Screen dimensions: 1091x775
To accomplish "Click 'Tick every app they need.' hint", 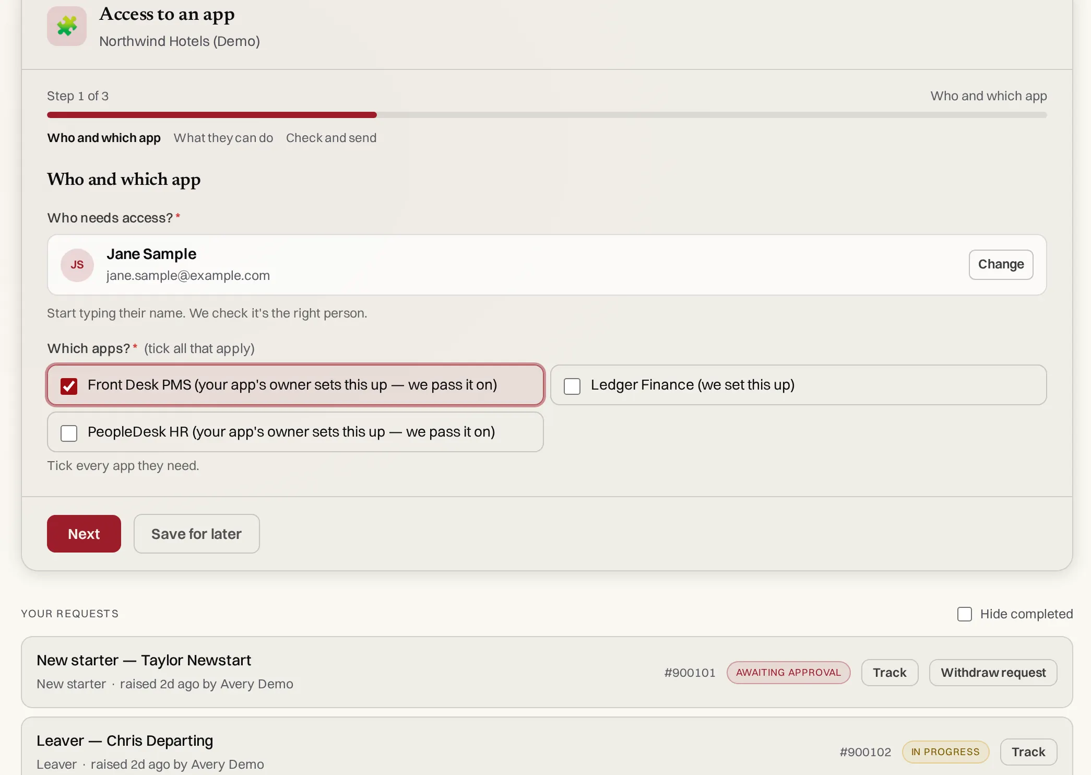I will pyautogui.click(x=123, y=466).
